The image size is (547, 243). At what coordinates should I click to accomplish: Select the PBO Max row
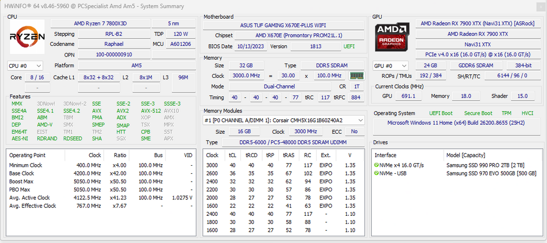point(101,190)
